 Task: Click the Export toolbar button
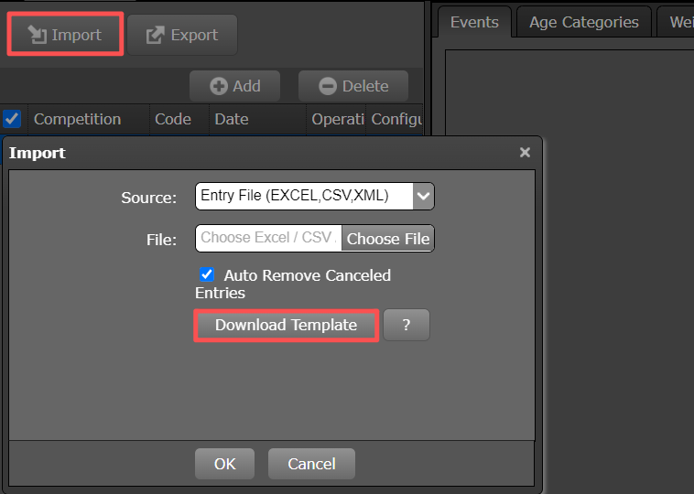[x=182, y=35]
